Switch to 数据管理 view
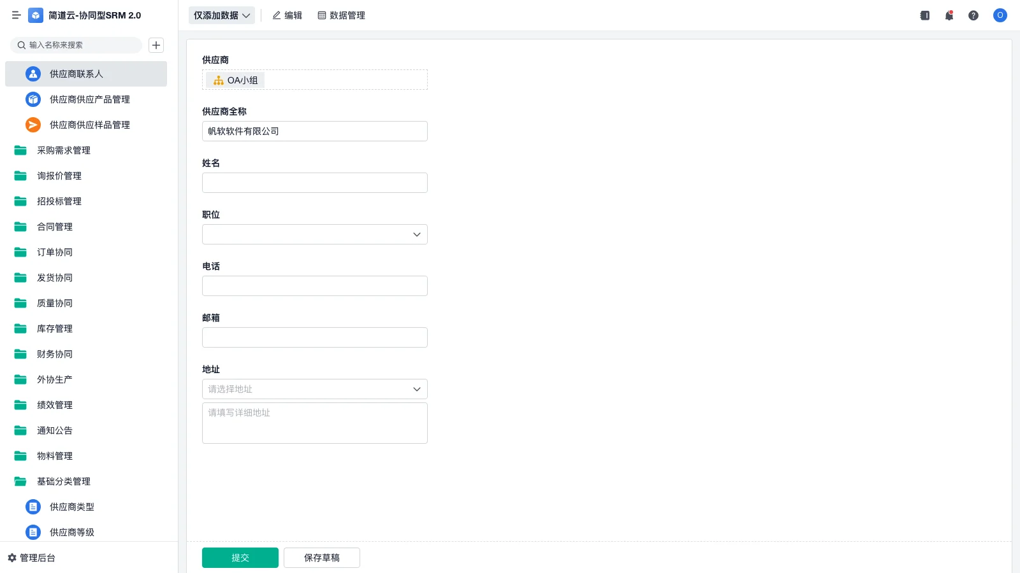The height and width of the screenshot is (573, 1020). point(342,15)
